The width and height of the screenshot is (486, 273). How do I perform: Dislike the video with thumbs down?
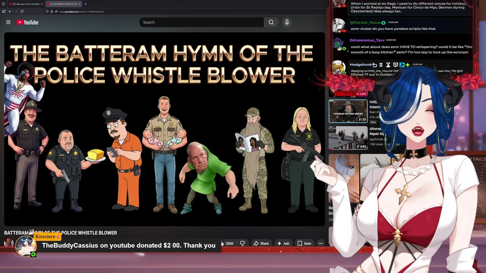click(x=242, y=243)
